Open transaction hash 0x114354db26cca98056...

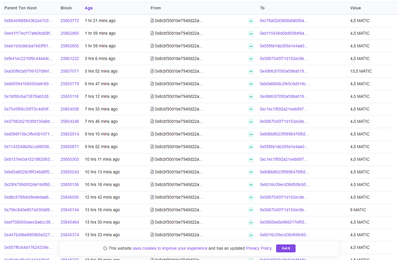[29, 147]
